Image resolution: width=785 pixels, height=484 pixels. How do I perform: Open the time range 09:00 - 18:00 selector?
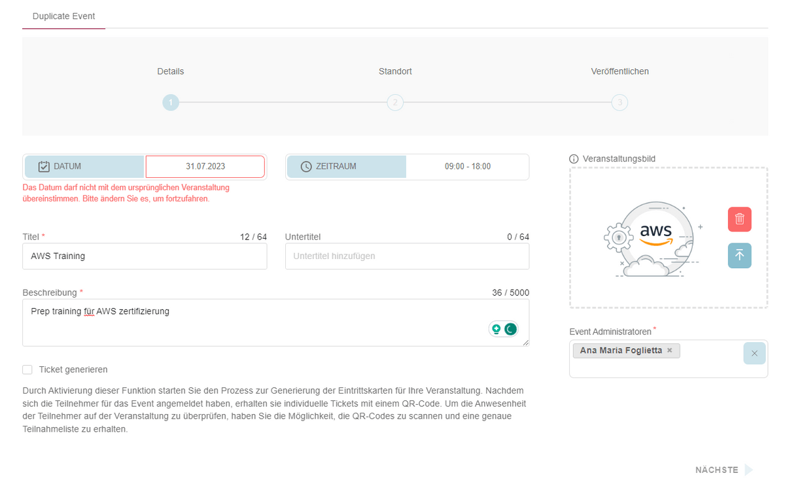[x=467, y=167]
